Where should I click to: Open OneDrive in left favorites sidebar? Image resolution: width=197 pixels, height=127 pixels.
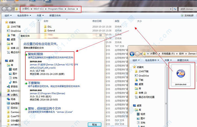[14, 31]
